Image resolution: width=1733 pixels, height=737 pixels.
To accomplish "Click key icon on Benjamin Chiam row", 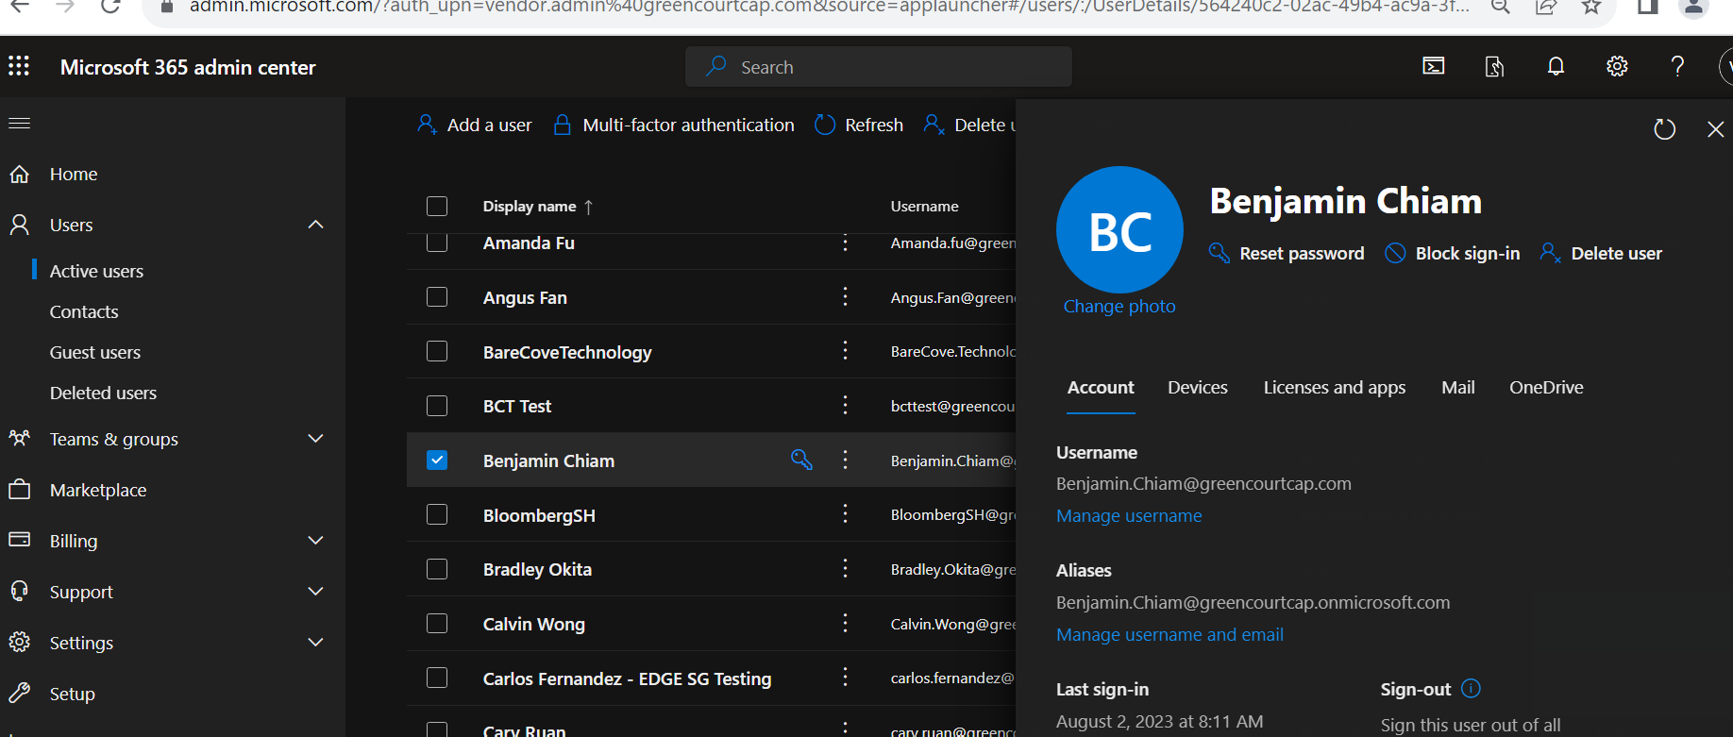I will pos(801,460).
